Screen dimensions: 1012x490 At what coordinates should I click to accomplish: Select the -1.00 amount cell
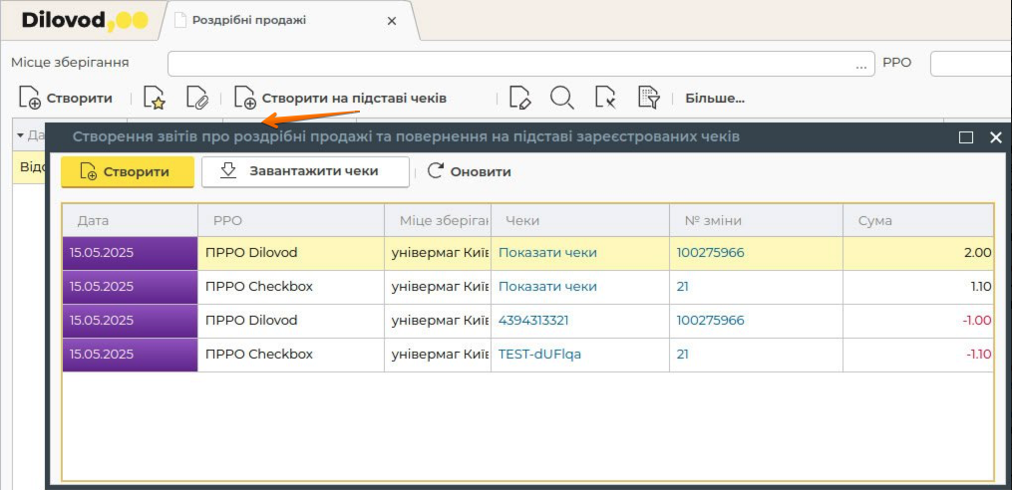[918, 321]
